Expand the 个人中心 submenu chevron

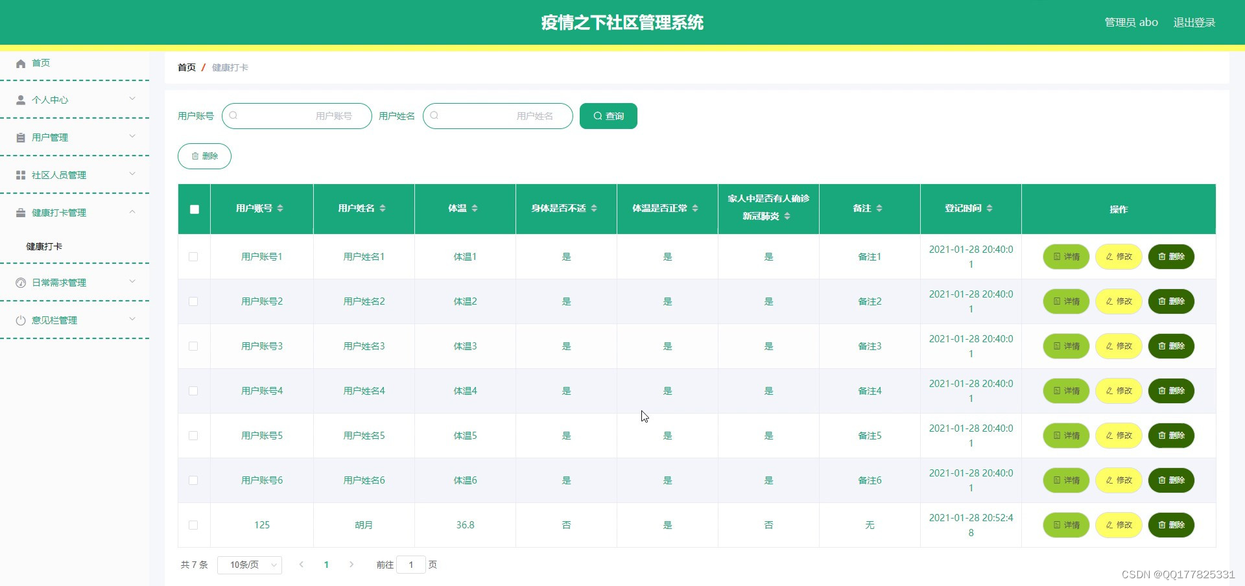[132, 99]
